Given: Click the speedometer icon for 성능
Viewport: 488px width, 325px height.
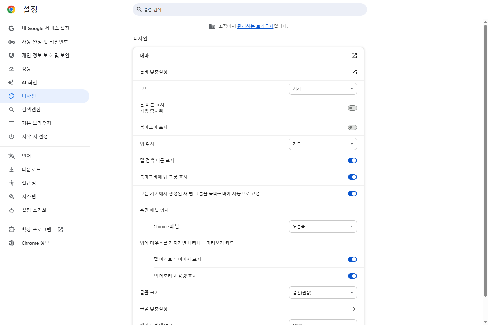Looking at the screenshot, I should pyautogui.click(x=12, y=69).
